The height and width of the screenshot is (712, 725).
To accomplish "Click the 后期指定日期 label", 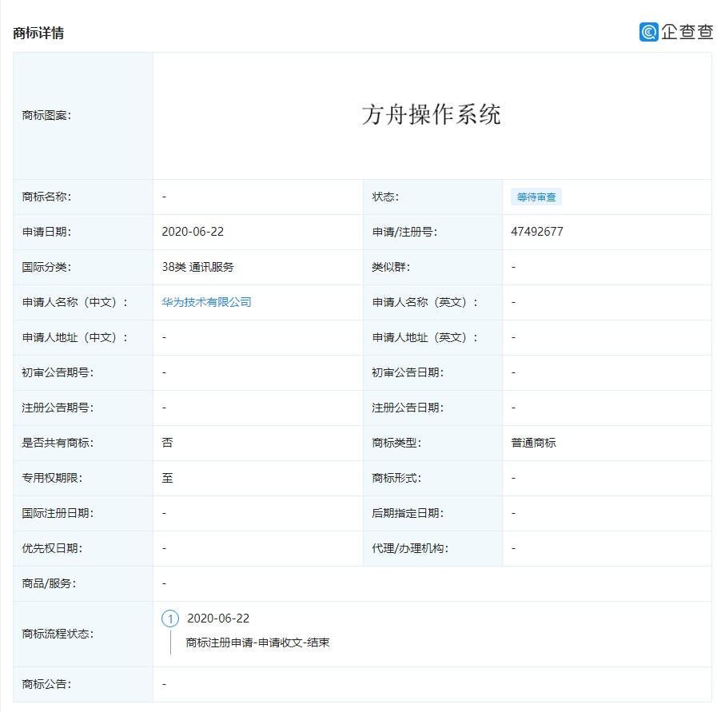I will tap(408, 513).
